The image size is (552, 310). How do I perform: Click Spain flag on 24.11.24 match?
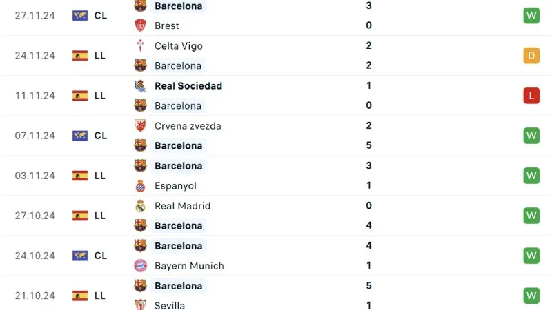(x=80, y=56)
